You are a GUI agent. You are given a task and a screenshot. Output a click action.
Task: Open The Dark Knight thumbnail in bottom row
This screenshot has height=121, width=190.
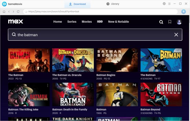pos(73,119)
